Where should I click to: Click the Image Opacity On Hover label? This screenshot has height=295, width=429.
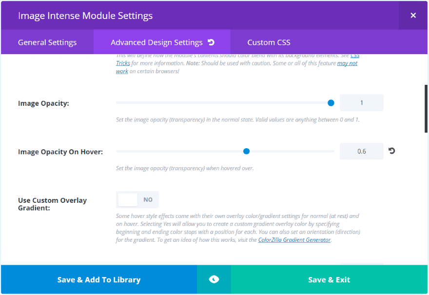pos(60,152)
